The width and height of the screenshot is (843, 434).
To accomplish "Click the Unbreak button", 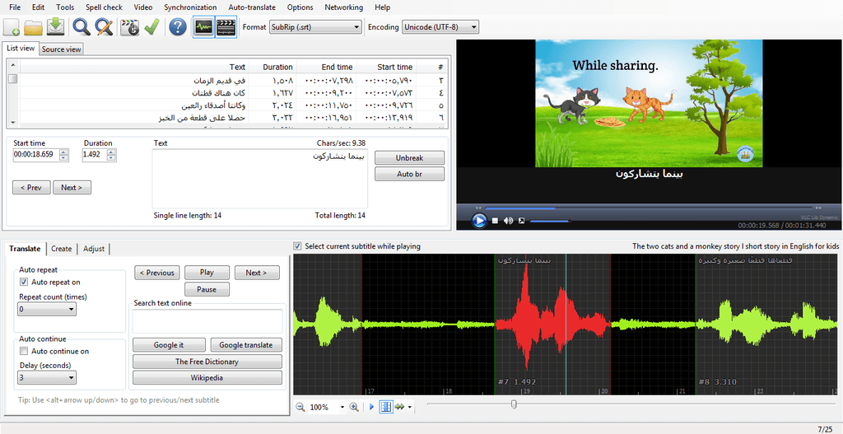I will (x=410, y=158).
